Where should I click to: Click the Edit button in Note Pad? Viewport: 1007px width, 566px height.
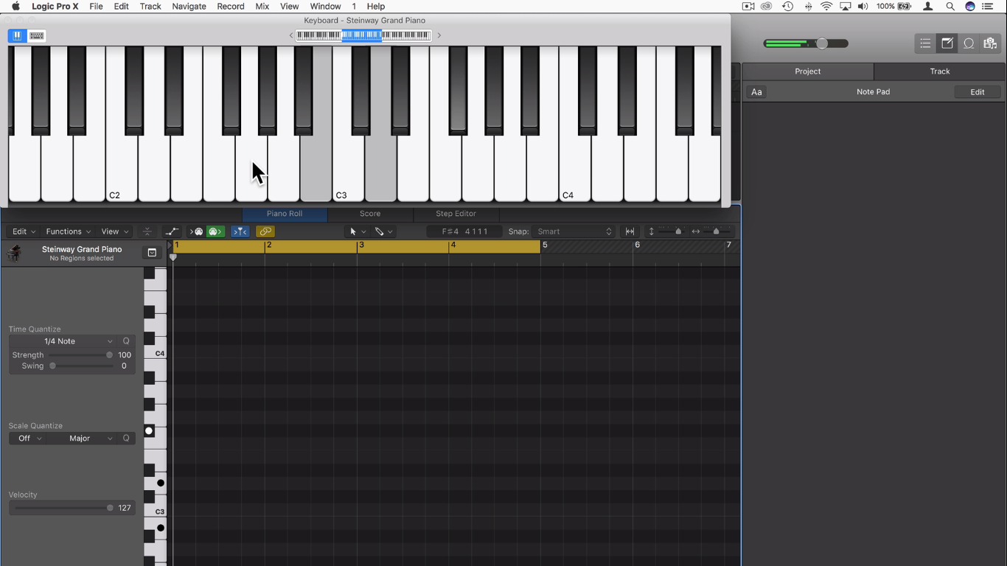pyautogui.click(x=978, y=92)
